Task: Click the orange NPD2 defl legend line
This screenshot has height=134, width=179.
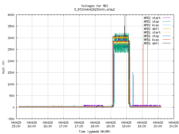Action: [166, 29]
